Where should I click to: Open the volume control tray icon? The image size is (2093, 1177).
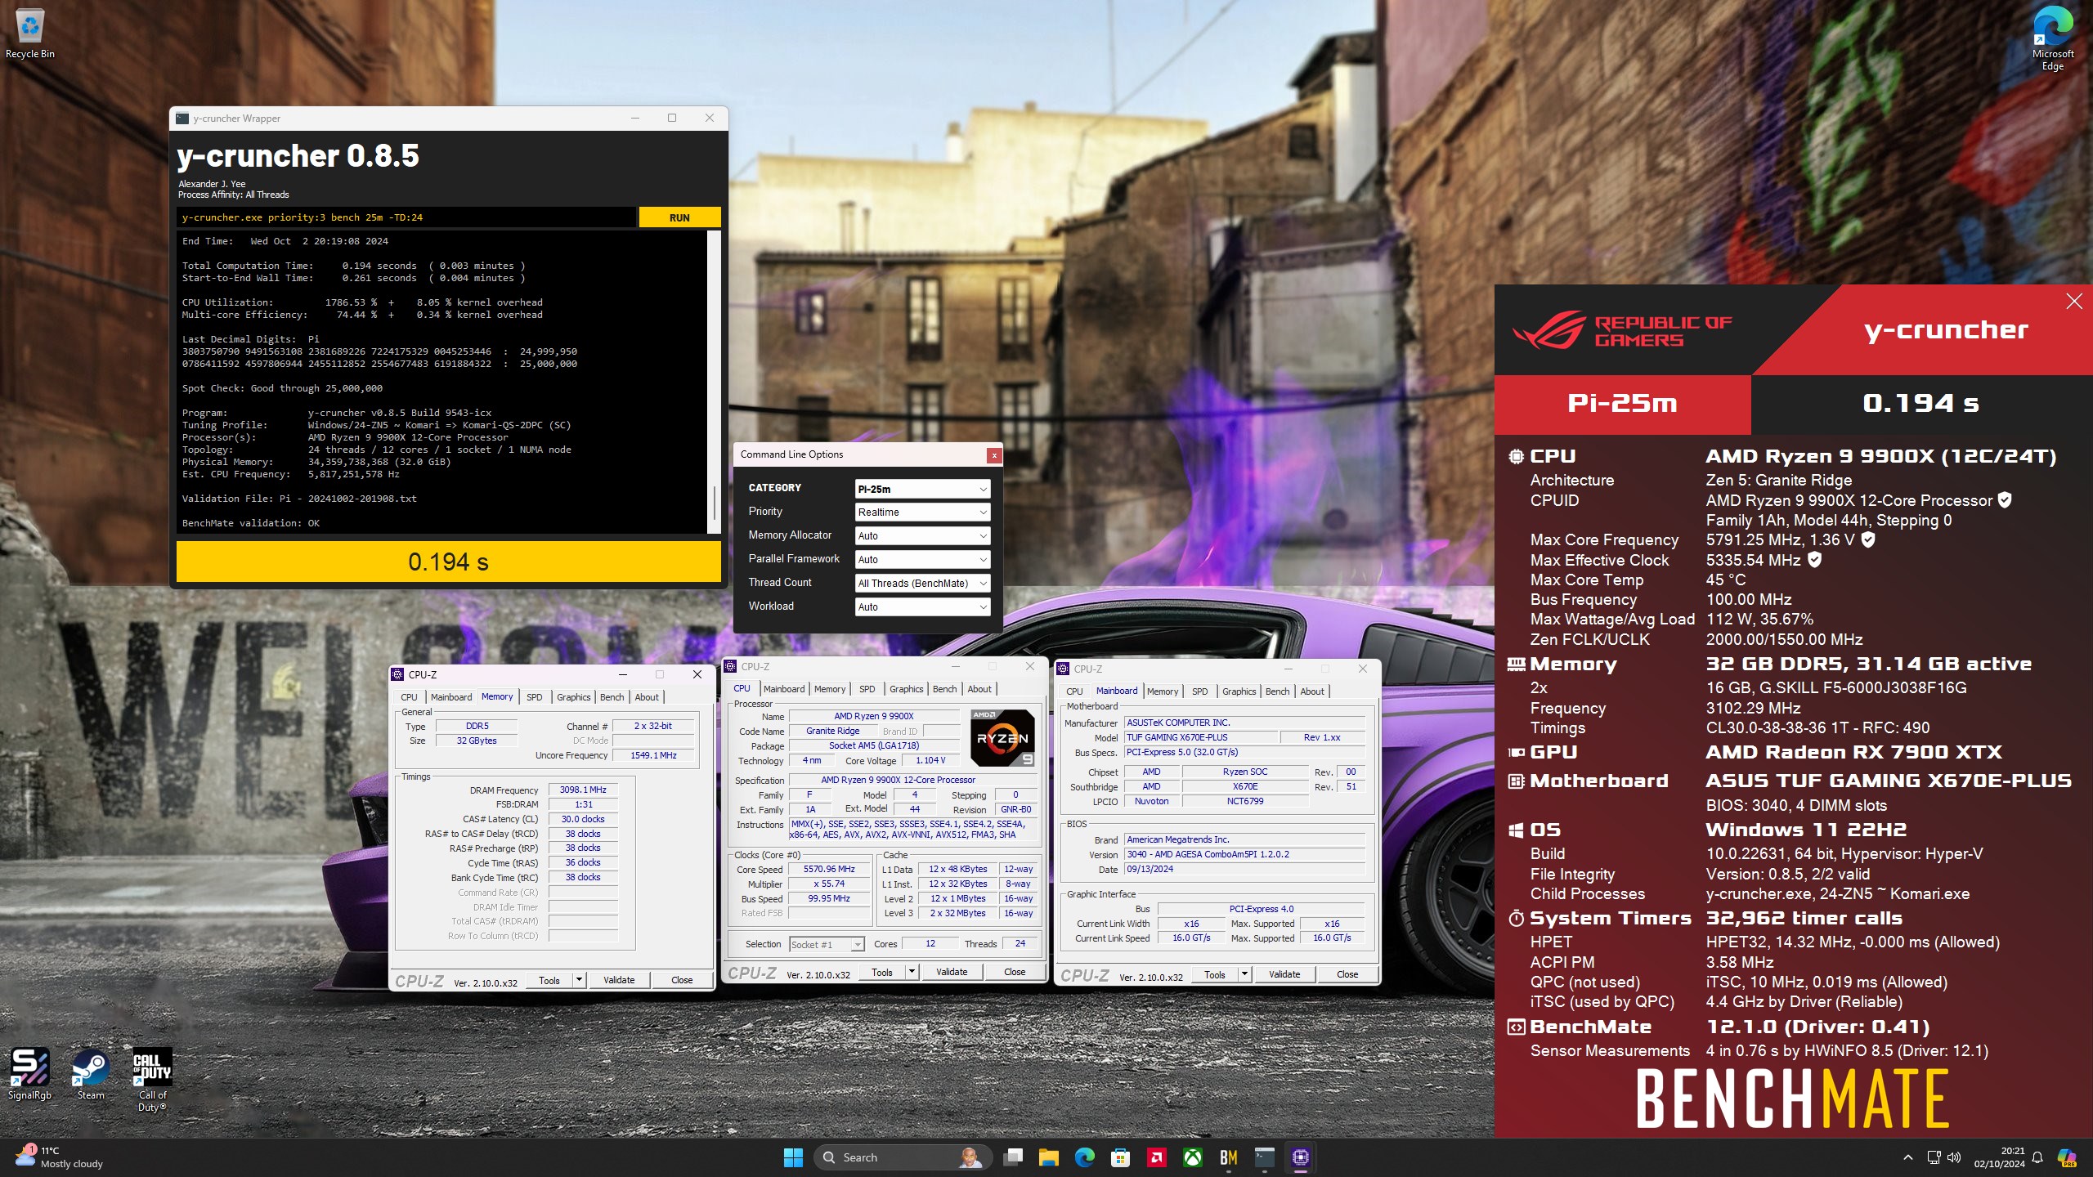click(1954, 1157)
